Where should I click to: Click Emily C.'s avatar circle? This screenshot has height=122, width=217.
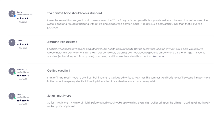(x=12, y=96)
